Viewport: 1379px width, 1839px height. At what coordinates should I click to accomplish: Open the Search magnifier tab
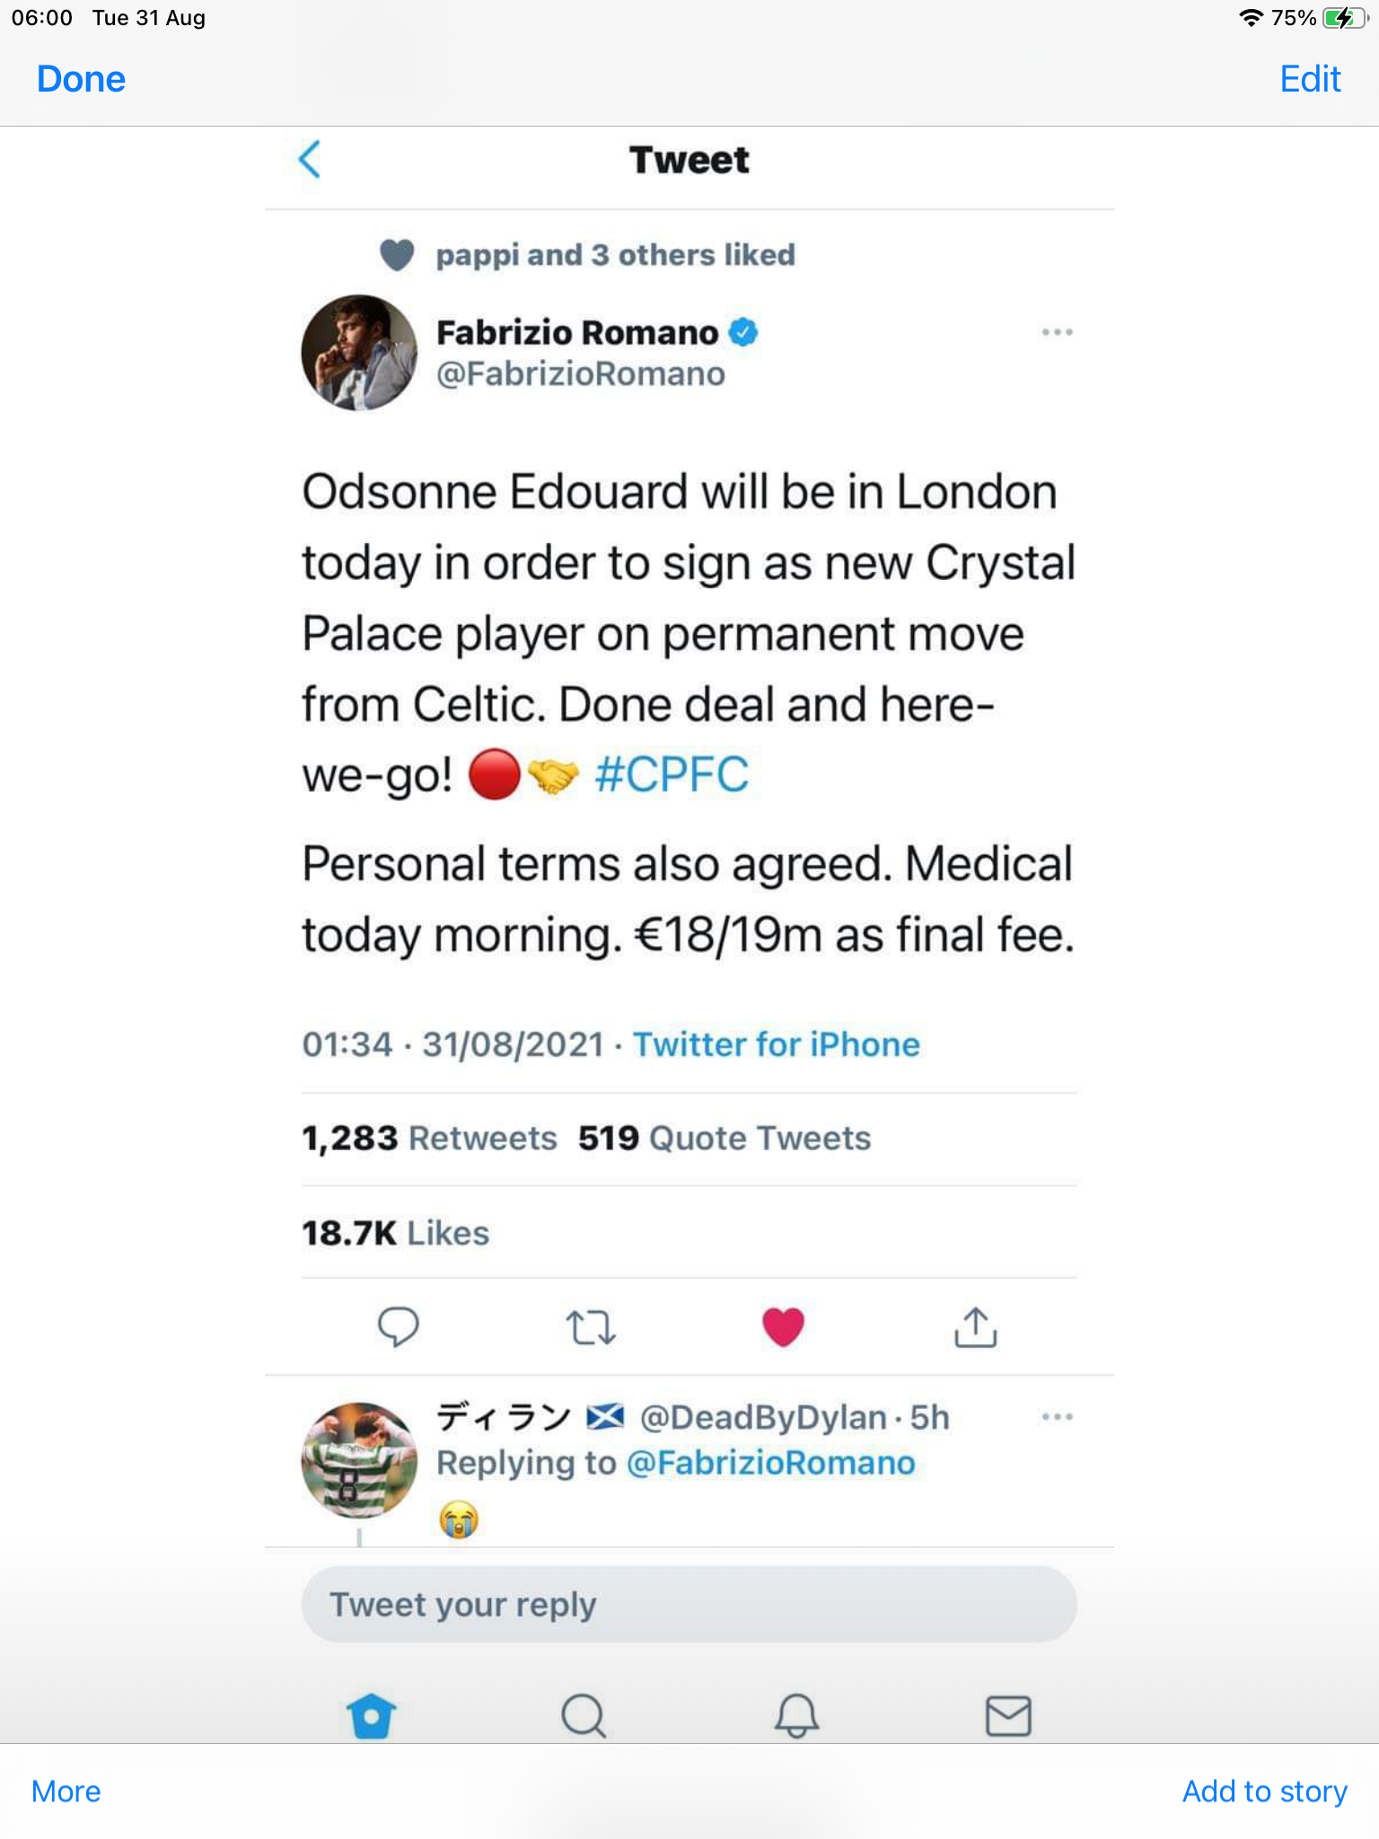point(584,1716)
